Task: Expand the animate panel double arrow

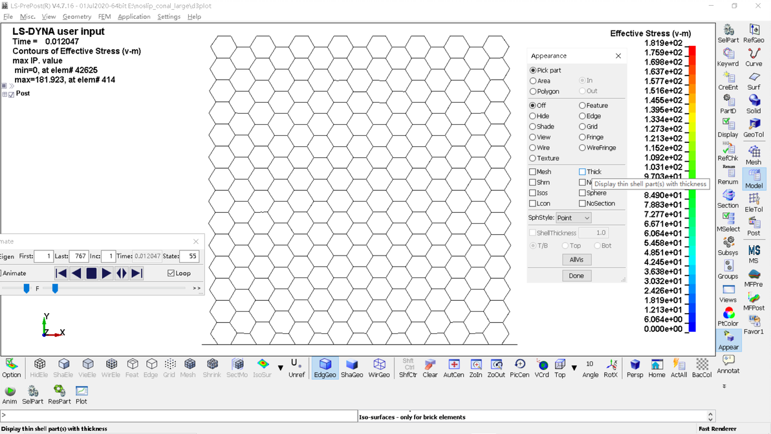Action: pyautogui.click(x=197, y=288)
